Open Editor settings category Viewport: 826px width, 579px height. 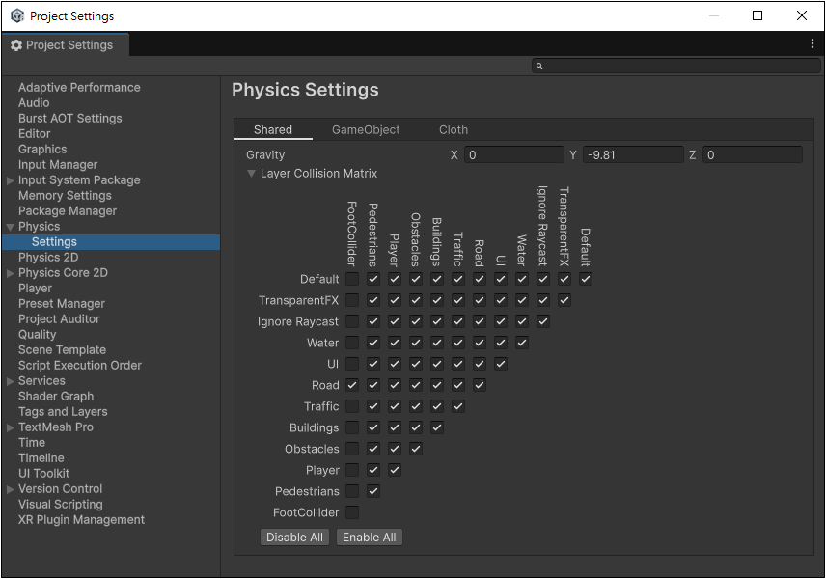pos(34,134)
